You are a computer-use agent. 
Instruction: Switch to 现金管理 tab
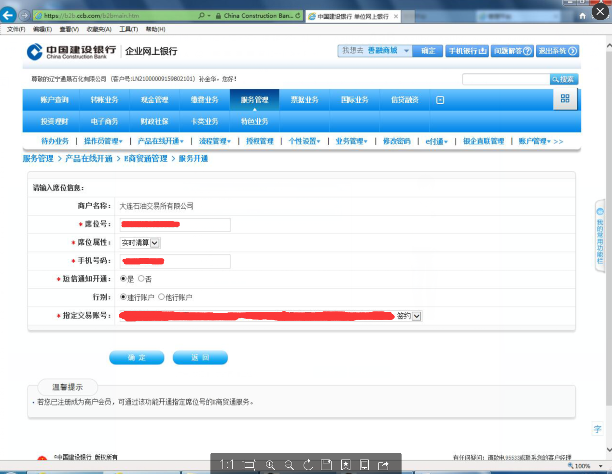[154, 99]
